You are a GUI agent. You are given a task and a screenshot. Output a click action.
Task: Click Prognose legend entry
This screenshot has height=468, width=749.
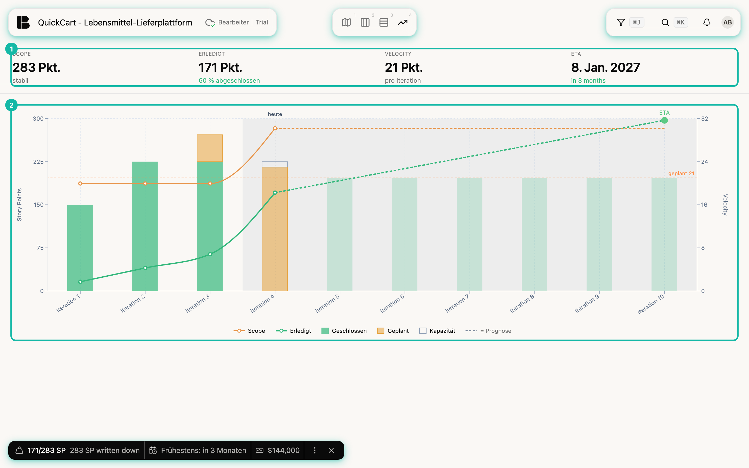[x=488, y=330]
